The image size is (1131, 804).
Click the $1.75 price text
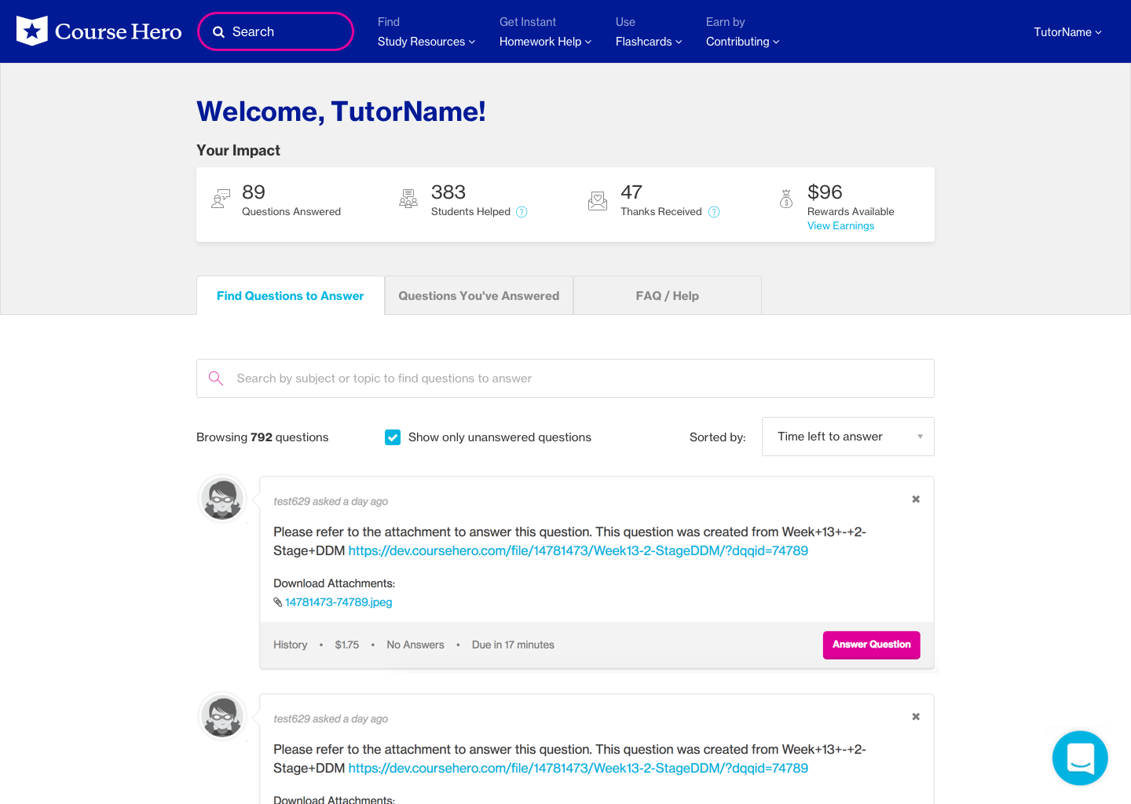point(347,645)
